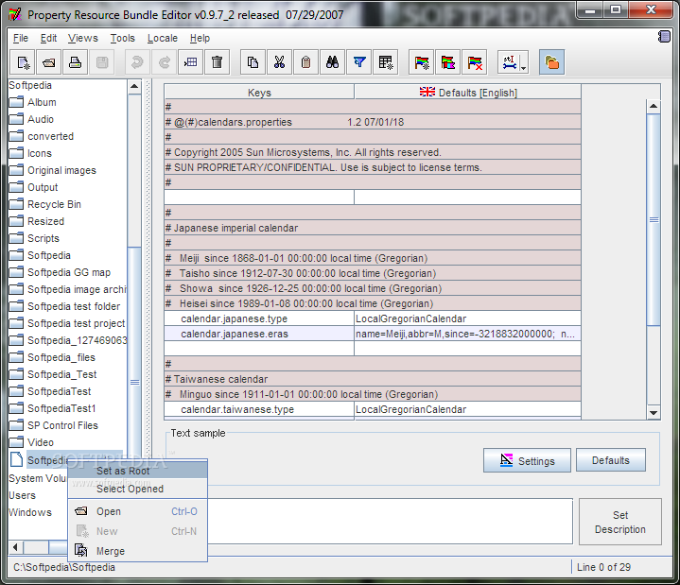
Task: Choose New Ctrl-N in the context menu
Action: click(x=137, y=531)
